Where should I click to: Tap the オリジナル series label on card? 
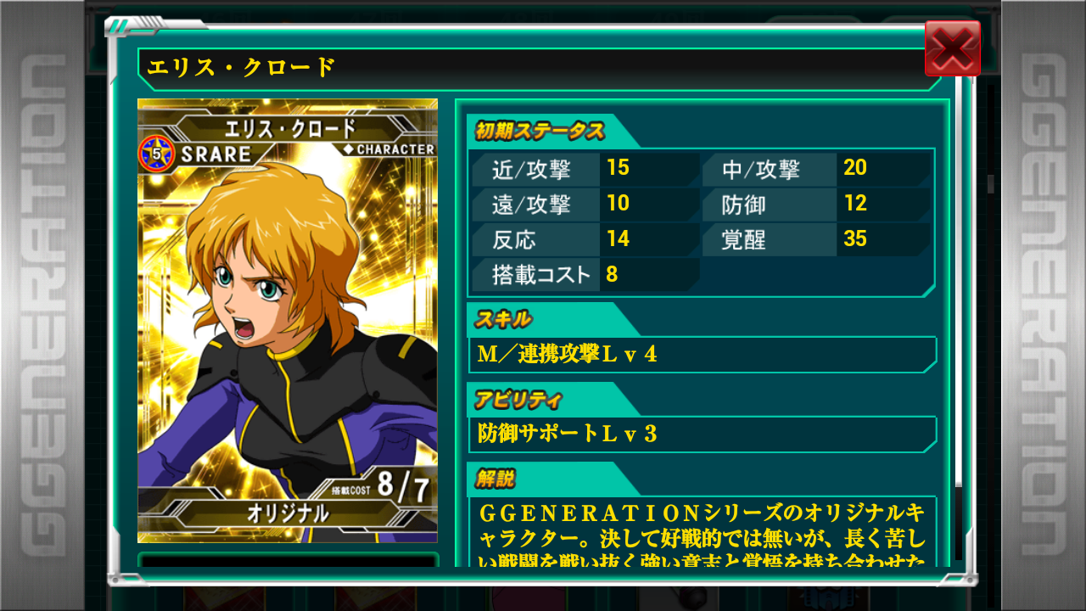tap(288, 513)
